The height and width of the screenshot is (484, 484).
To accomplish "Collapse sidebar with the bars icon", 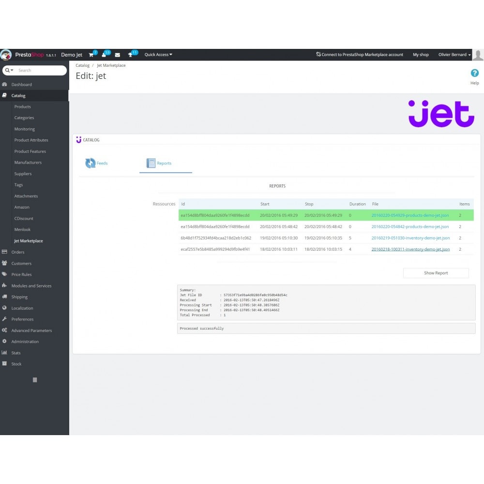I will pos(35,380).
